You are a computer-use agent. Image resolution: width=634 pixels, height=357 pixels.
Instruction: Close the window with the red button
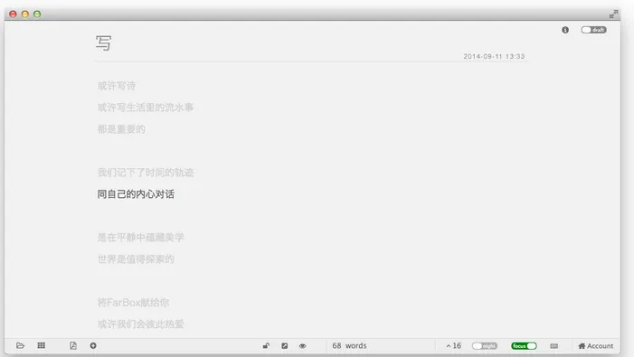[x=13, y=14]
